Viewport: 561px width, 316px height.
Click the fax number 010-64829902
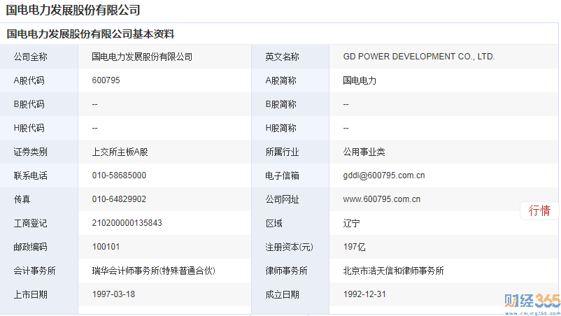tap(119, 199)
